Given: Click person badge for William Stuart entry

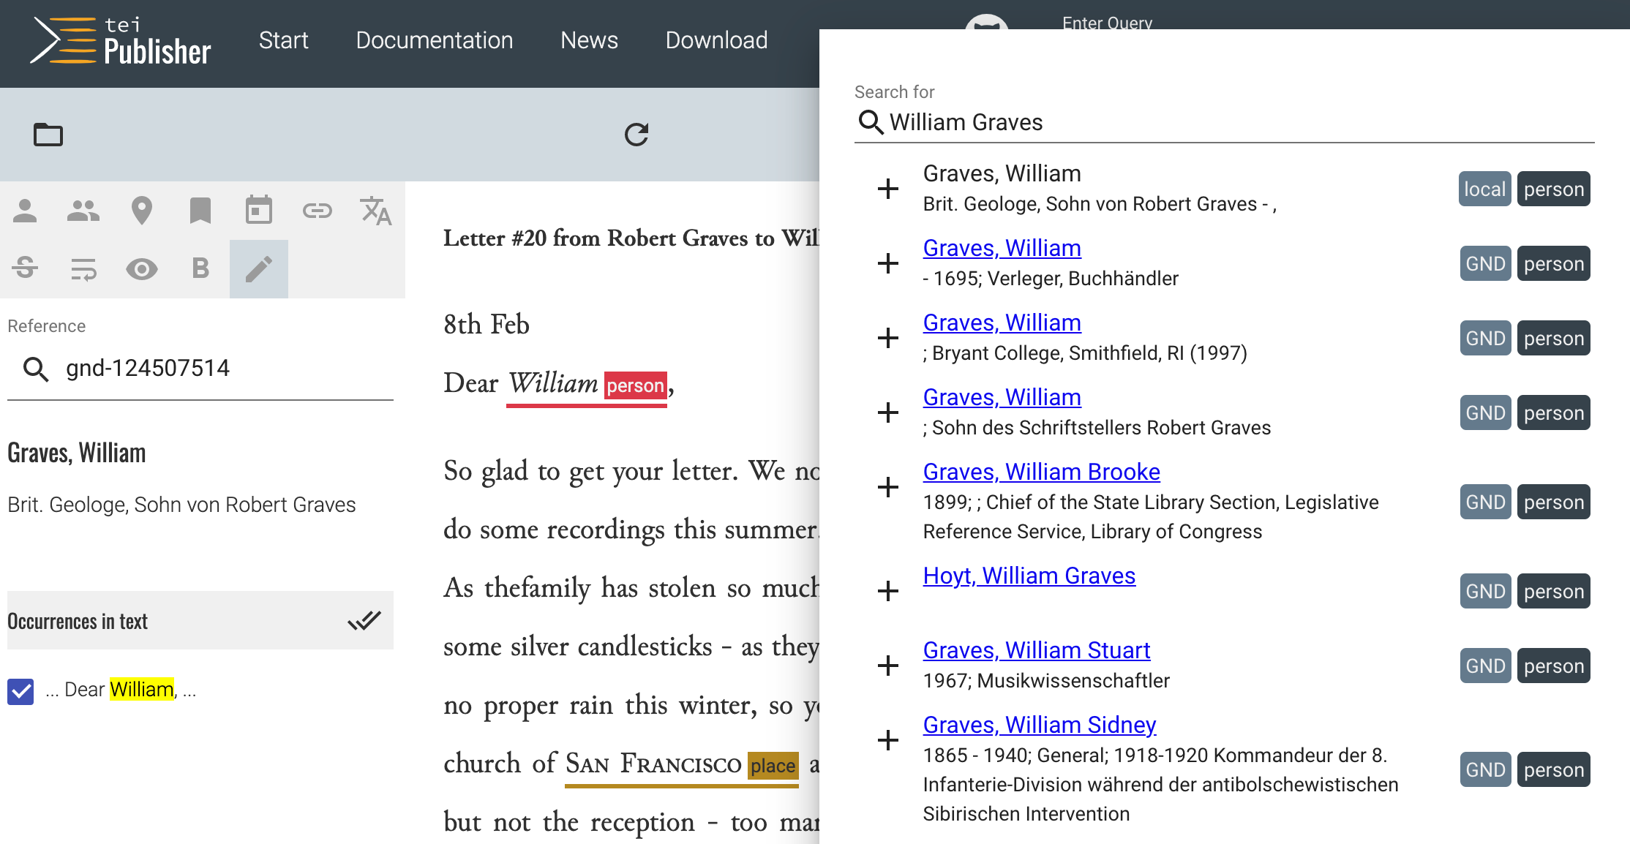Looking at the screenshot, I should [1553, 666].
